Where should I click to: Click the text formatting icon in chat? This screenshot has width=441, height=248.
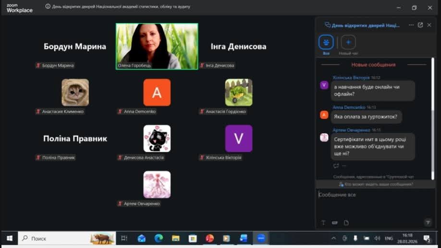tap(323, 223)
